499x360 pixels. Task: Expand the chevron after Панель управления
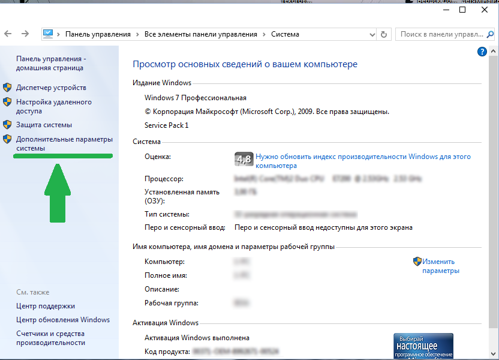(x=138, y=34)
